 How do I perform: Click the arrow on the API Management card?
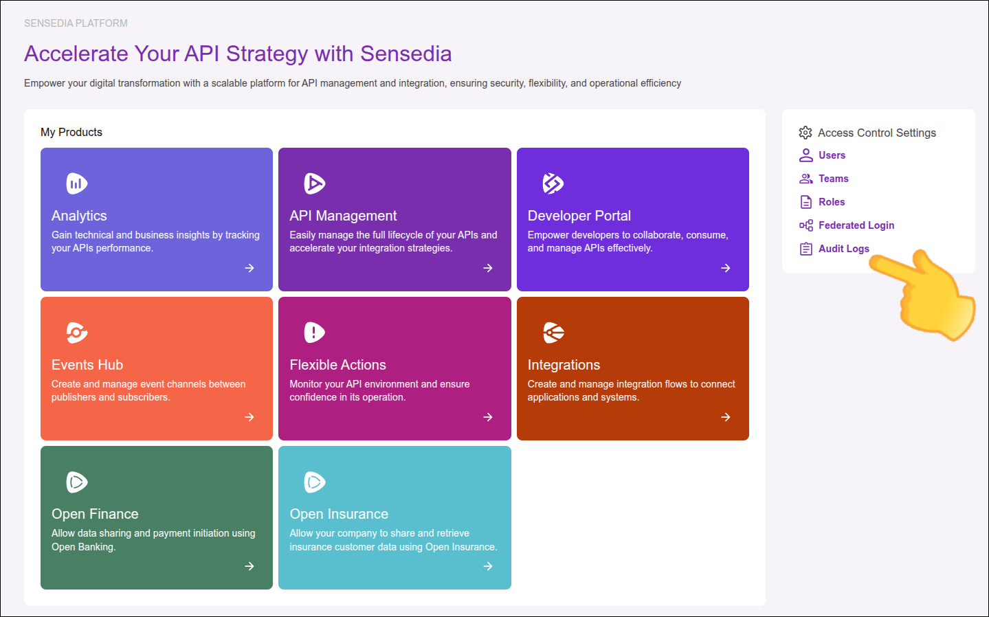[488, 268]
